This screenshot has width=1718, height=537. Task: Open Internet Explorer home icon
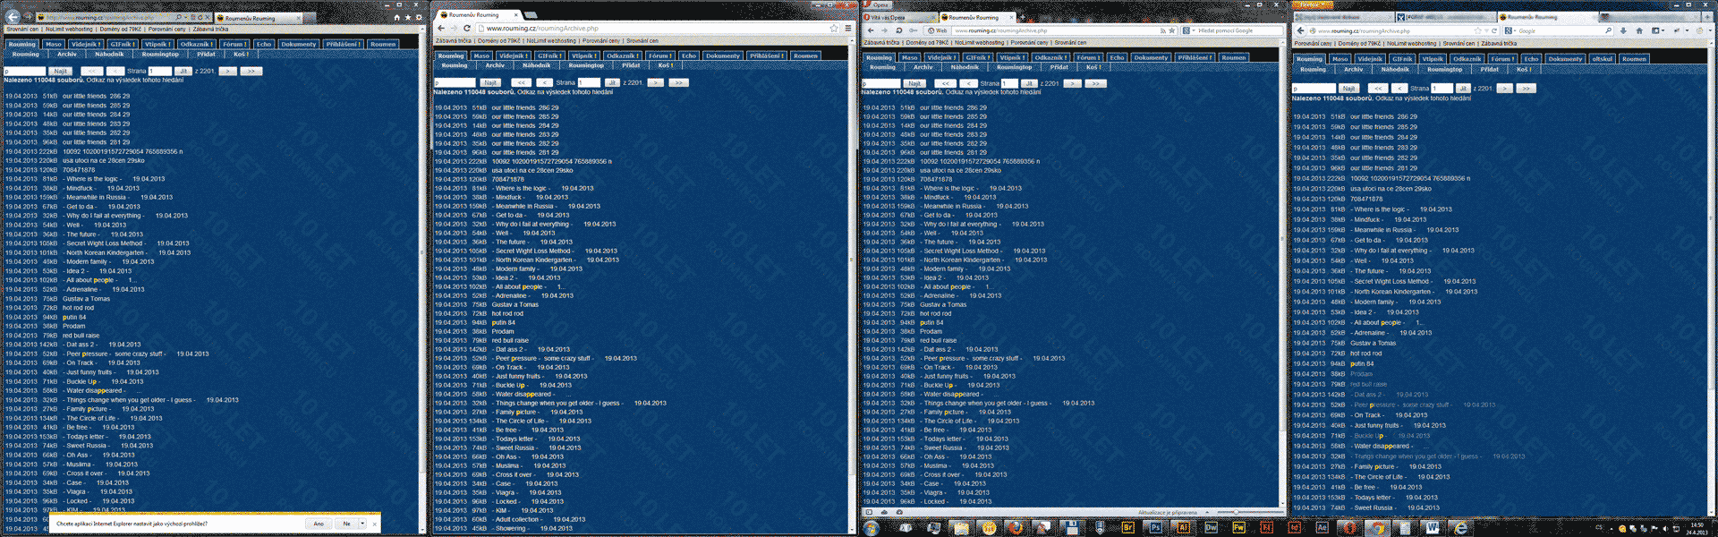[x=397, y=17]
